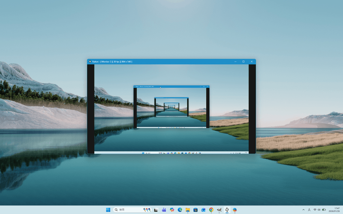Select the Raiton lightning icon in taskbar
Screen dimensions: 343x214
pos(227,210)
